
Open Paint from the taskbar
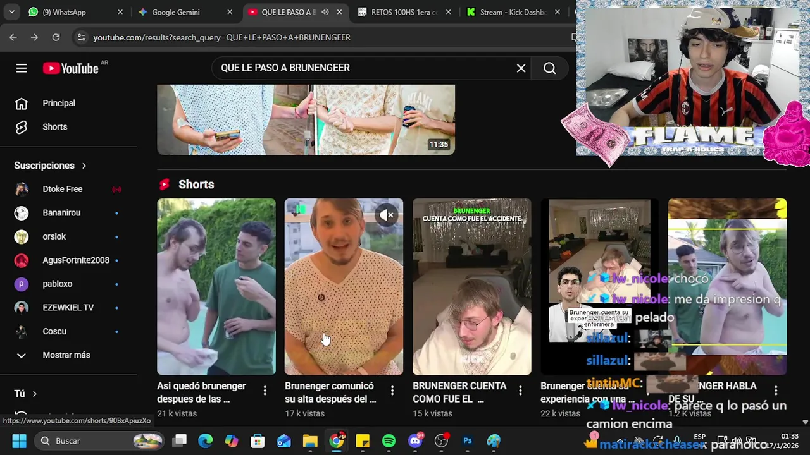(494, 441)
